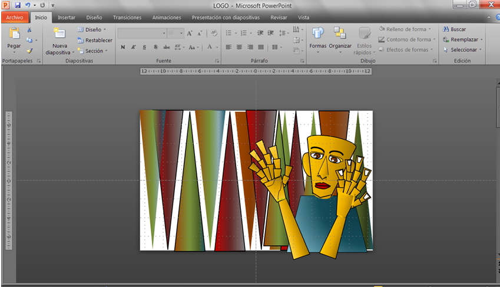500x287 pixels.
Task: Switch to the Insertar tab
Action: click(66, 18)
